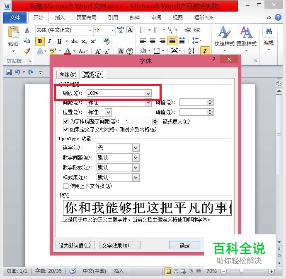This screenshot has width=286, height=279.
Task: Click the enclosed character 字 icon
Action: click(130, 51)
